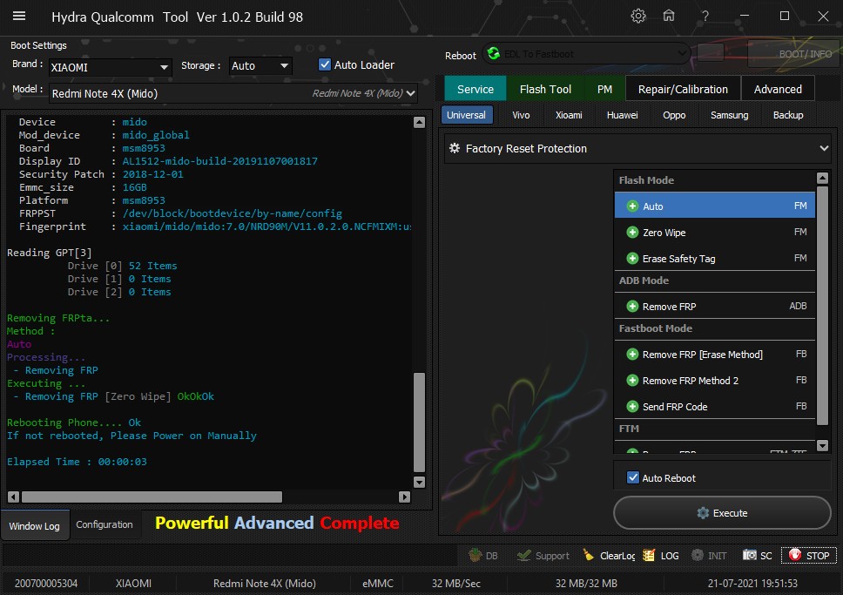The image size is (843, 595).
Task: Select Remove FRP [Erase Method] entry
Action: coord(714,354)
